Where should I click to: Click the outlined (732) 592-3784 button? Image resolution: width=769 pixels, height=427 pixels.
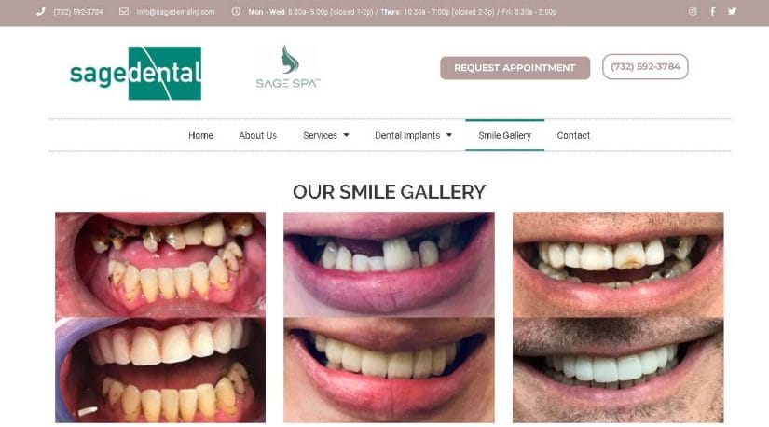645,67
